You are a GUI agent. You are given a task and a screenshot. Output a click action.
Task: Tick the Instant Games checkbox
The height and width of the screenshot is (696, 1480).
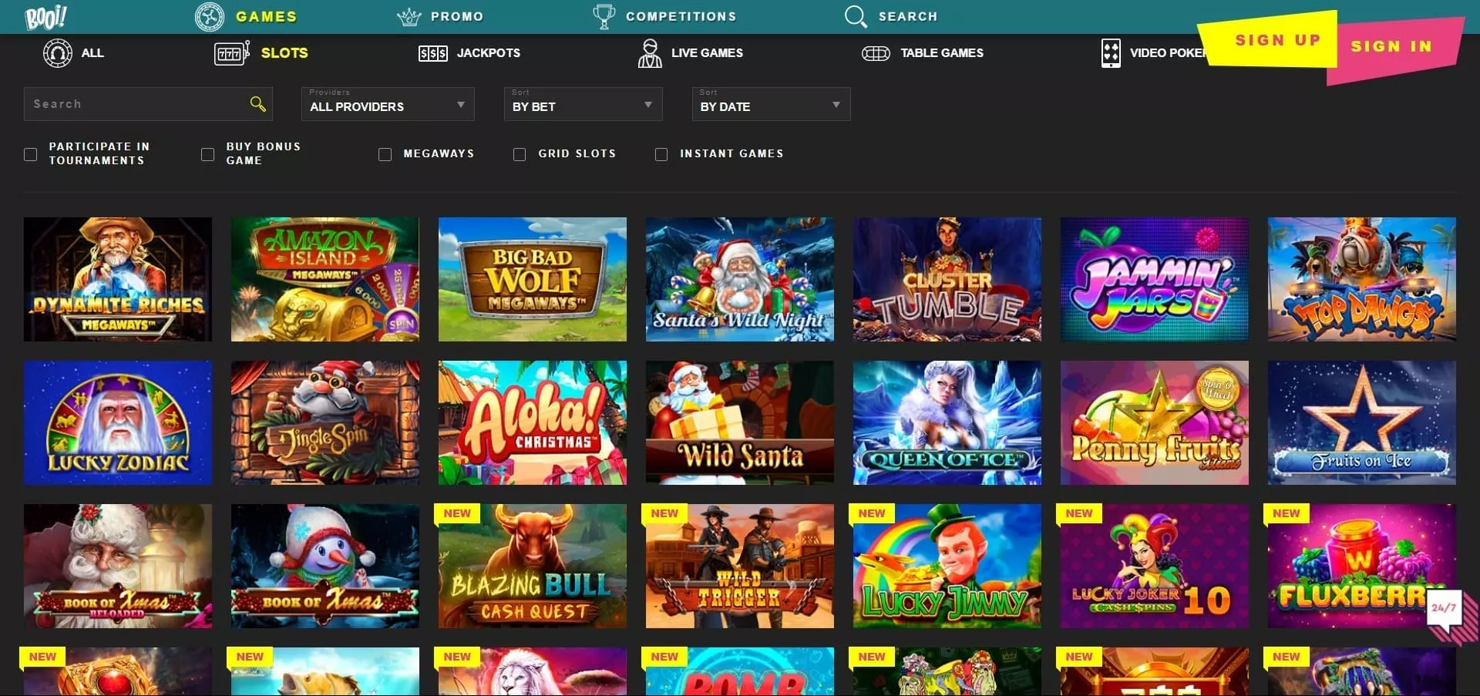coord(661,154)
